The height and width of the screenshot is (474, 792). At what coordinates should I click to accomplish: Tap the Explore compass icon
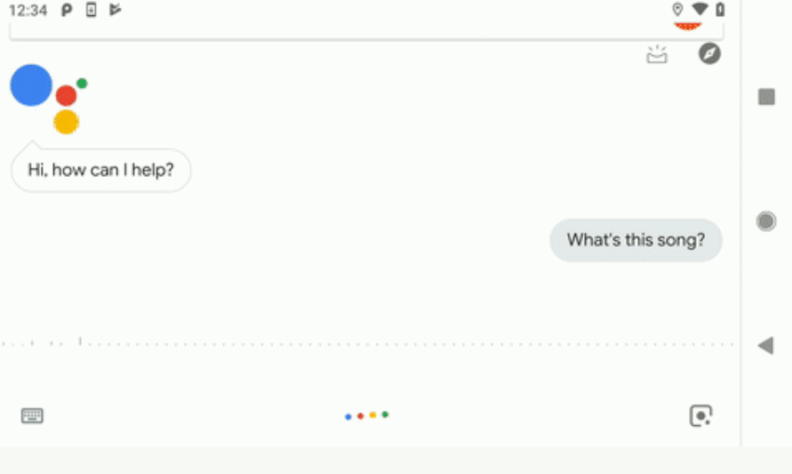(x=709, y=53)
